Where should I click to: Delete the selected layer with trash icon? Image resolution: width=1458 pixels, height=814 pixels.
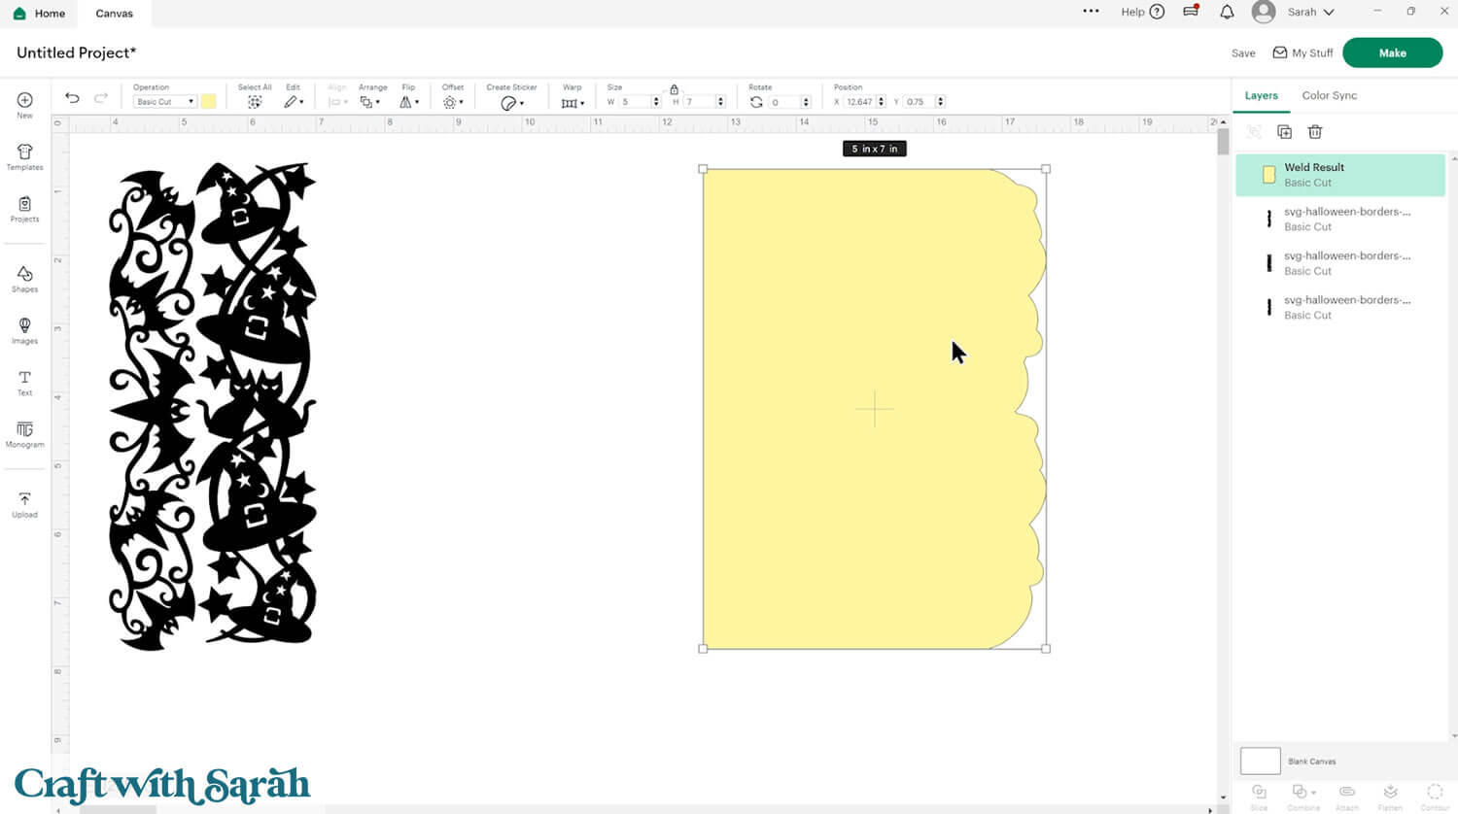[1315, 132]
